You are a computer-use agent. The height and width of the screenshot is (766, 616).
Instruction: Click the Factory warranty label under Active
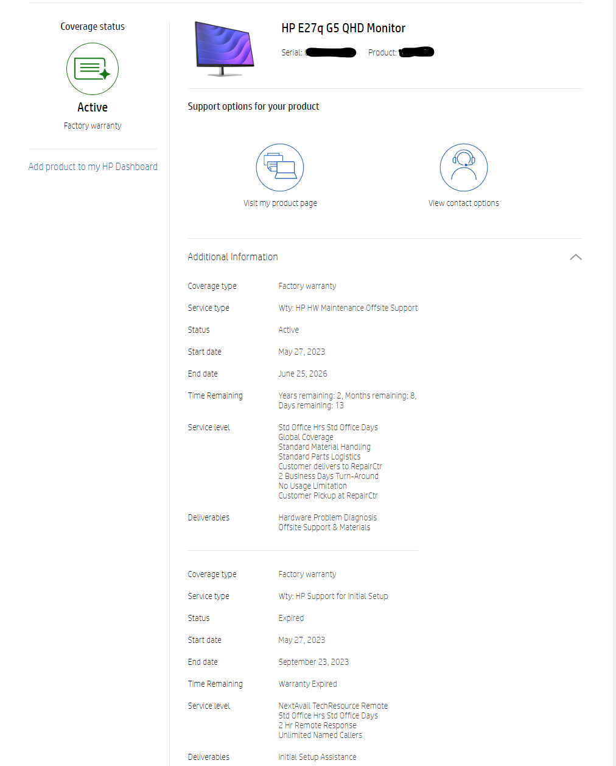(x=93, y=126)
